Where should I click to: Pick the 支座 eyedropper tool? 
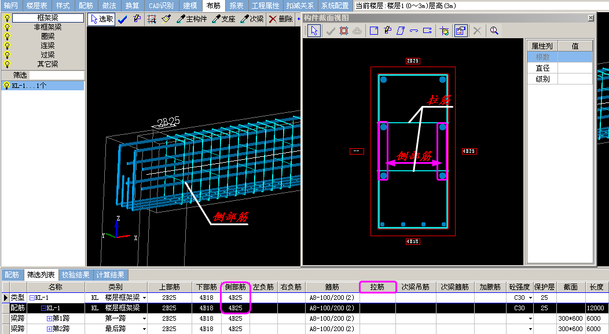(223, 19)
